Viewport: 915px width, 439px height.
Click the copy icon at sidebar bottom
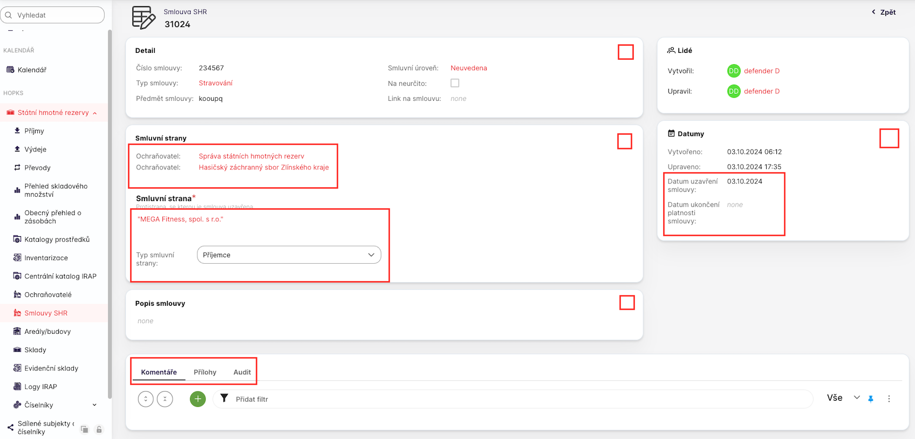tap(84, 429)
